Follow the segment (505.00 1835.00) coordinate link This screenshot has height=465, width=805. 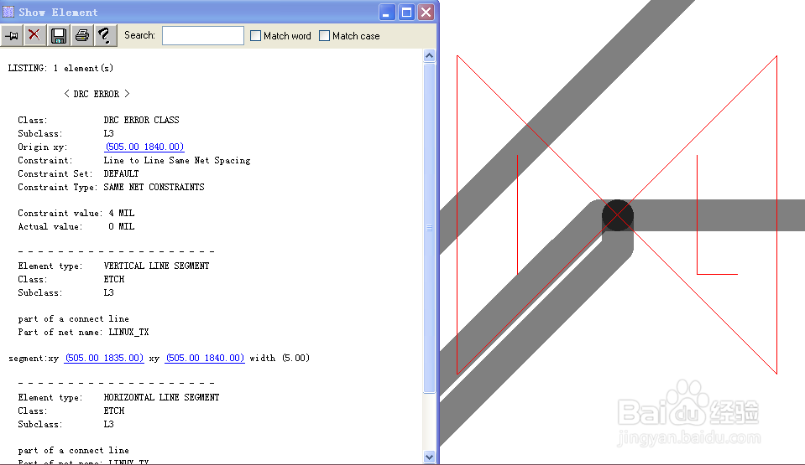(x=104, y=358)
